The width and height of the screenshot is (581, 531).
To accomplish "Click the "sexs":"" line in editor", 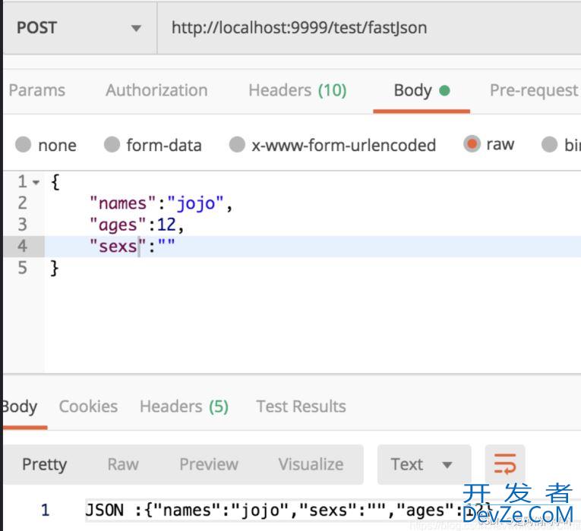I will (132, 247).
